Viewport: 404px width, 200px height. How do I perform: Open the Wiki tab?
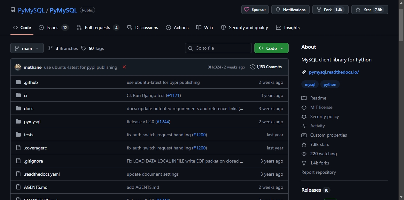[x=205, y=28]
